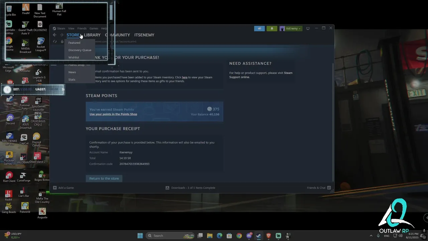Select the New Text Document file

pos(40,11)
